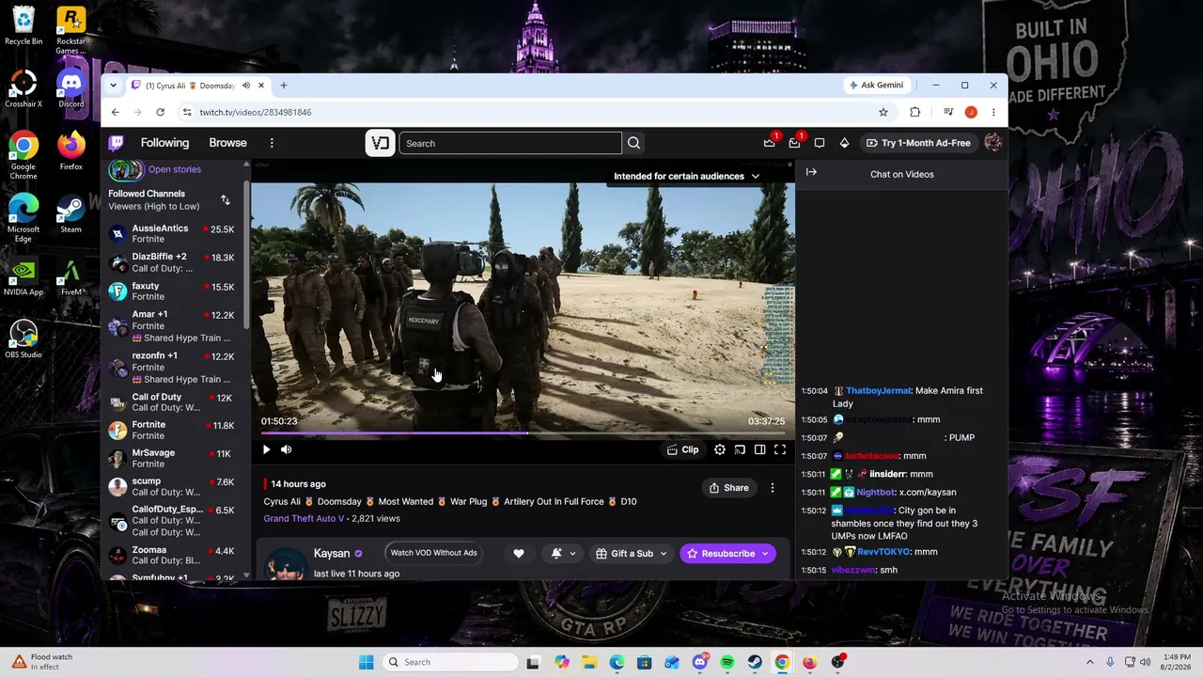The width and height of the screenshot is (1203, 677).
Task: Enter fullscreen on the video player
Action: coord(780,449)
